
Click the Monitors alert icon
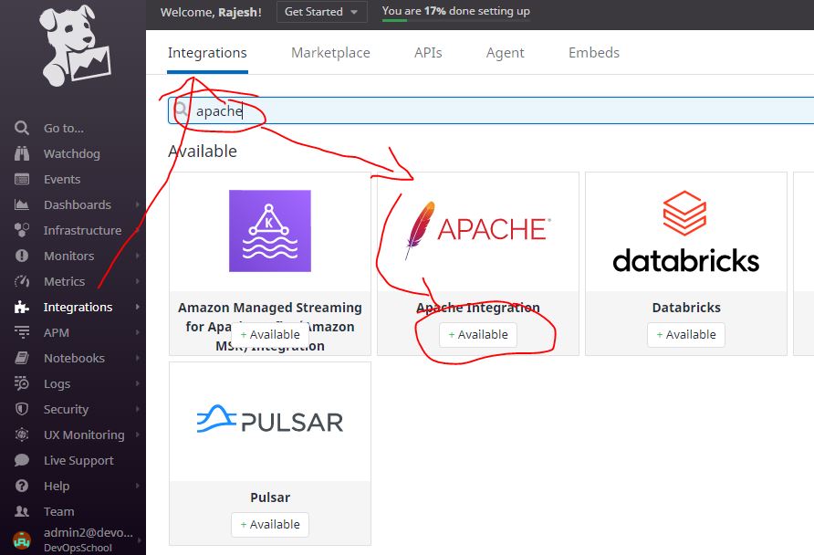click(x=22, y=257)
